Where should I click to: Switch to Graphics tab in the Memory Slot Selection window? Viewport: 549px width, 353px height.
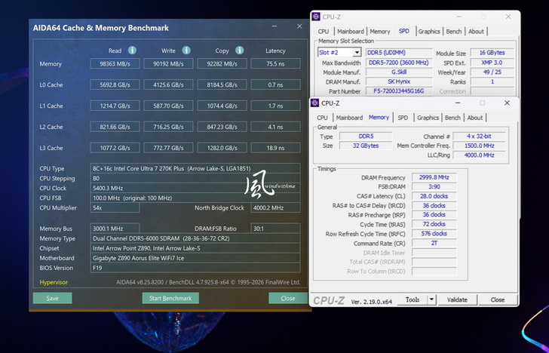click(x=429, y=32)
